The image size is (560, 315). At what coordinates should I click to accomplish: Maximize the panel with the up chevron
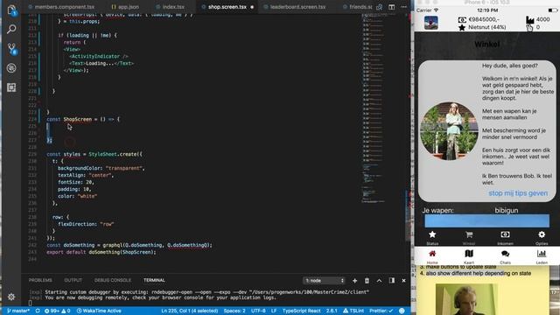(x=379, y=281)
